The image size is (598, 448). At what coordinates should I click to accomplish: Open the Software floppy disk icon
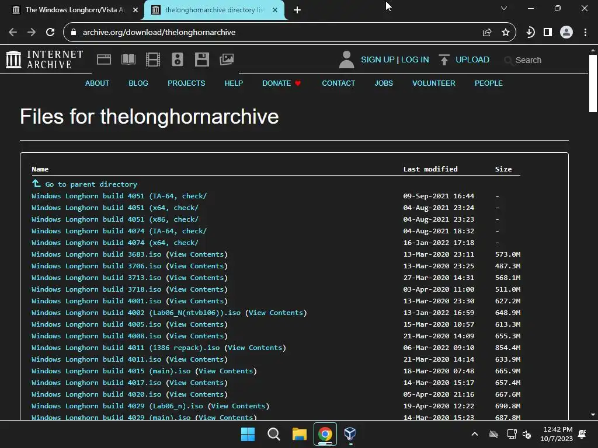coord(201,60)
